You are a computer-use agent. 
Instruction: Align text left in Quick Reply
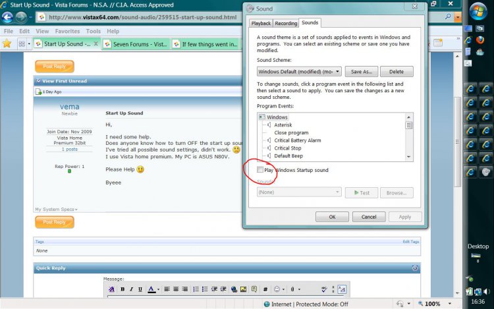pos(167,289)
